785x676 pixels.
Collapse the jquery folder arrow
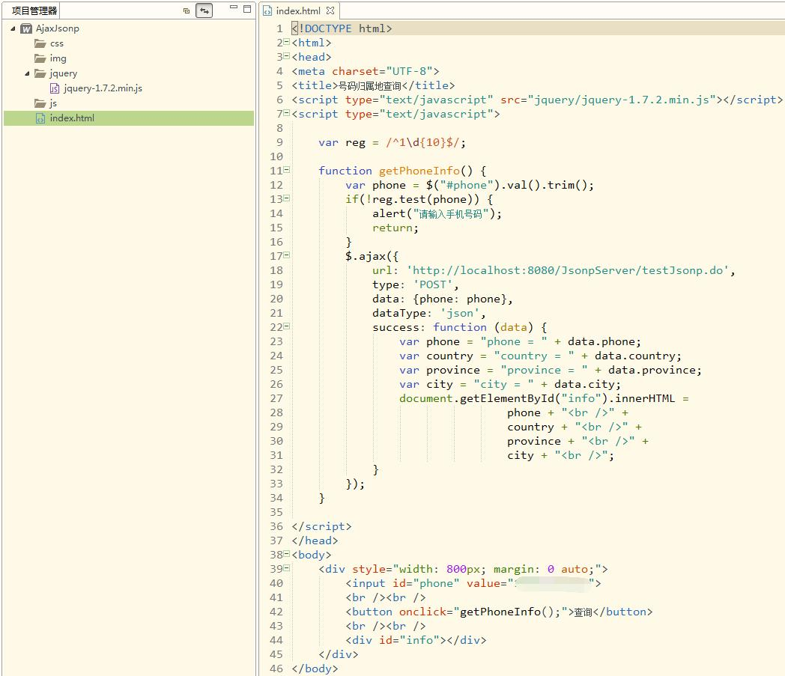point(27,73)
